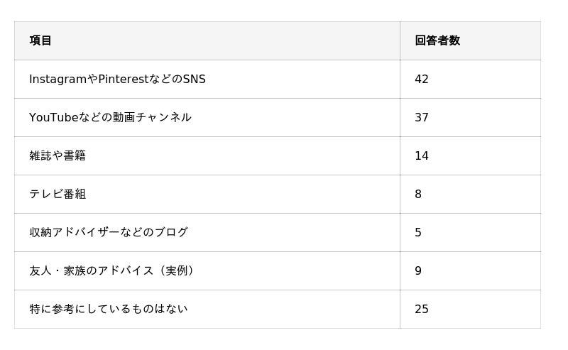Click the word ブログ in the table

(x=171, y=232)
